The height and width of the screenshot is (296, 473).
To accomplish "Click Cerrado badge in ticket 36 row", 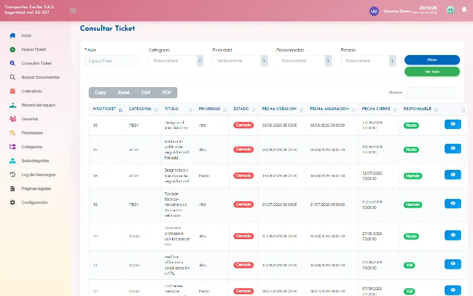I will pos(244,125).
